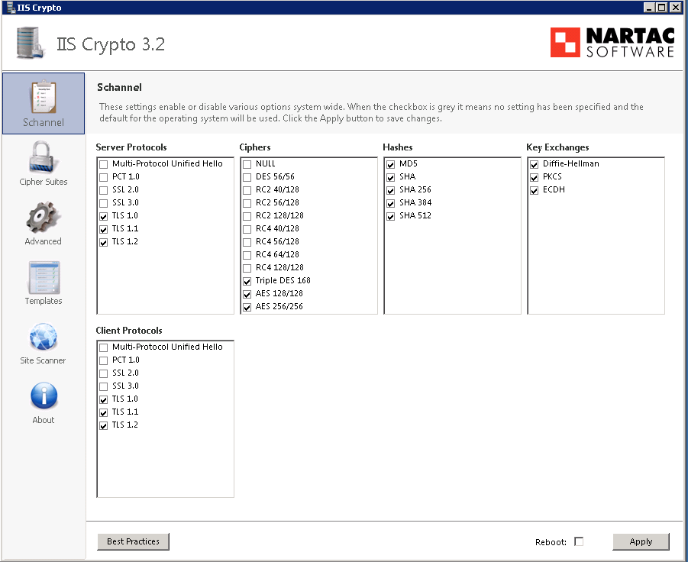Enable Client Protocols SSL 3.0 checkbox

click(x=104, y=386)
